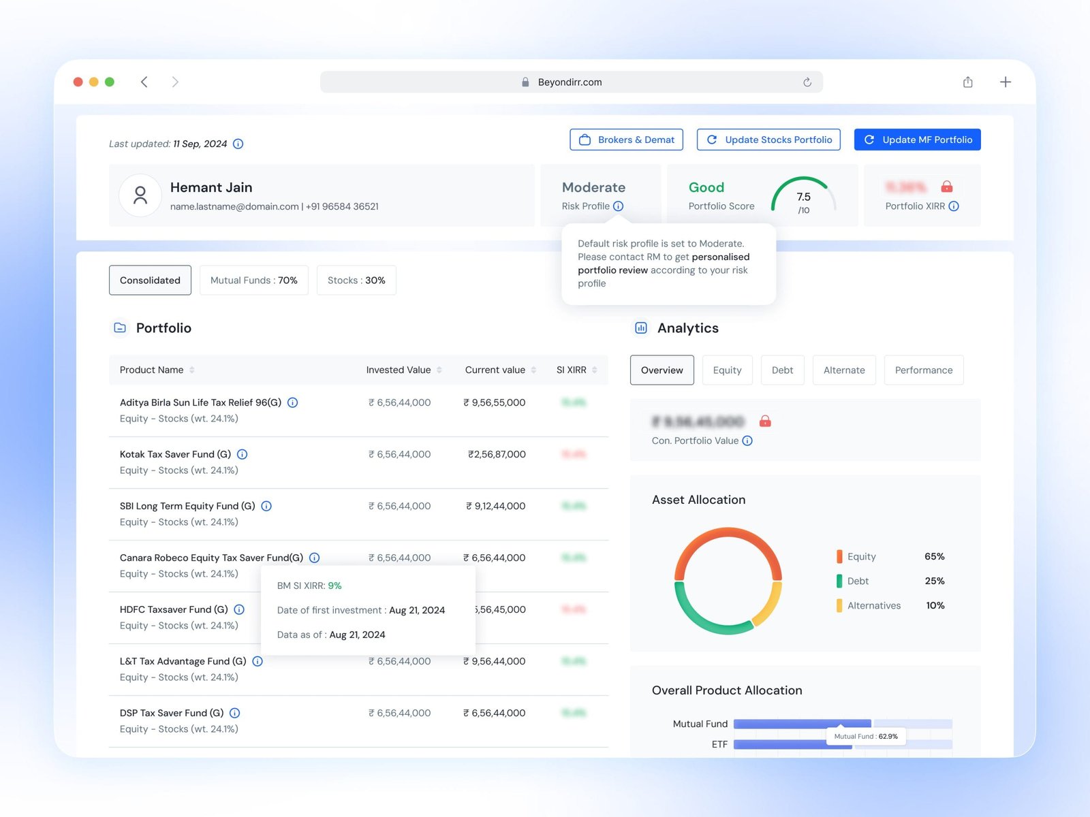Open a new tab with the plus icon
Image resolution: width=1090 pixels, height=817 pixels.
pos(1006,82)
